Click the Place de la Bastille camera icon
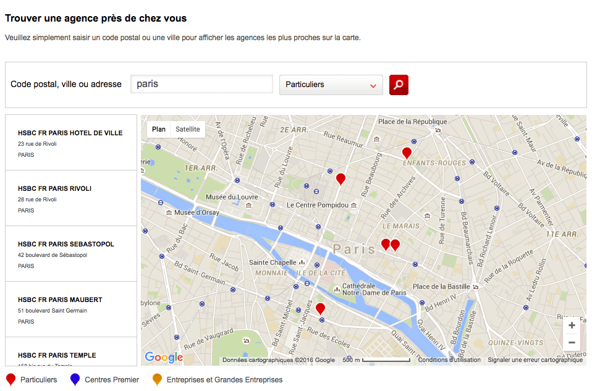The height and width of the screenshot is (391, 592). 476,287
